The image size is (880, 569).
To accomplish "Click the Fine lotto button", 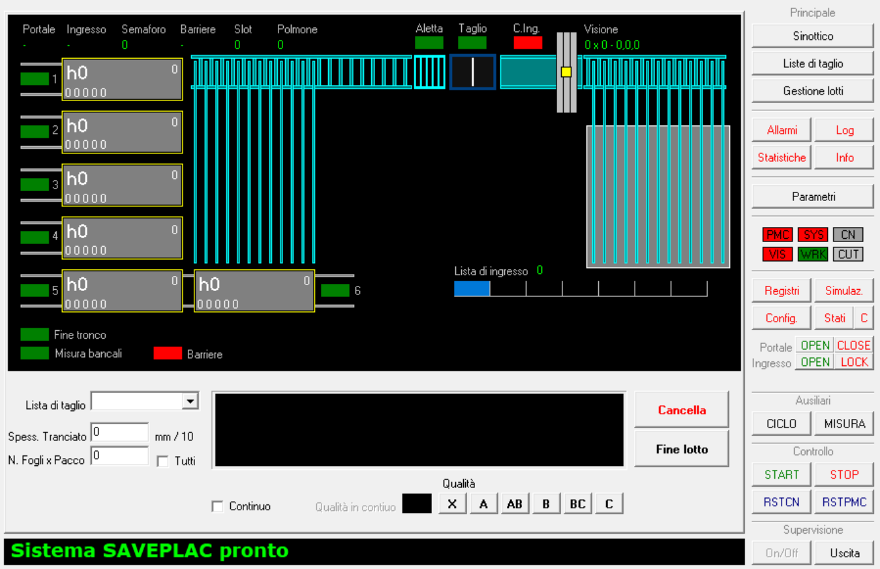I will 682,449.
